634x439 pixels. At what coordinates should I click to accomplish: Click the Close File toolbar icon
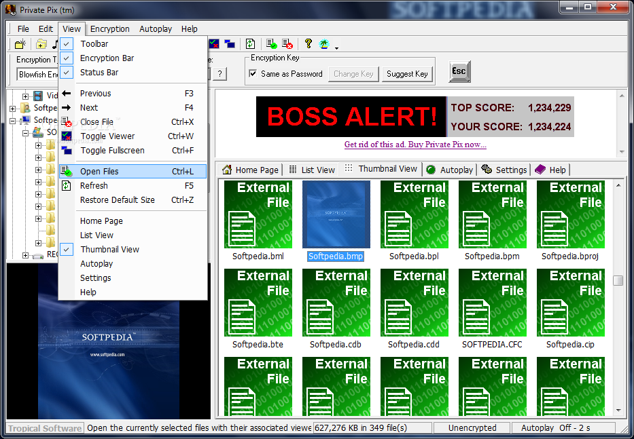point(287,44)
